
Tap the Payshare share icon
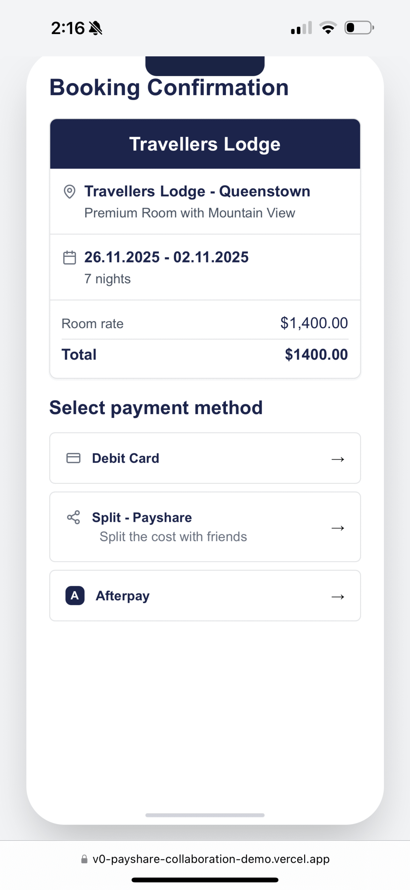pos(73,517)
